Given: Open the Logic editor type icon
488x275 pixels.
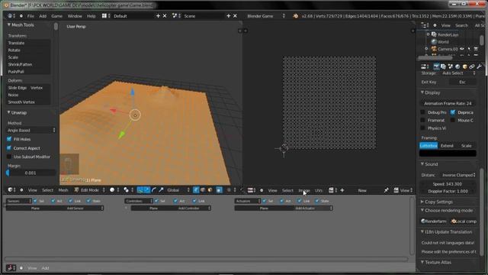Looking at the screenshot, I should (x=10, y=268).
